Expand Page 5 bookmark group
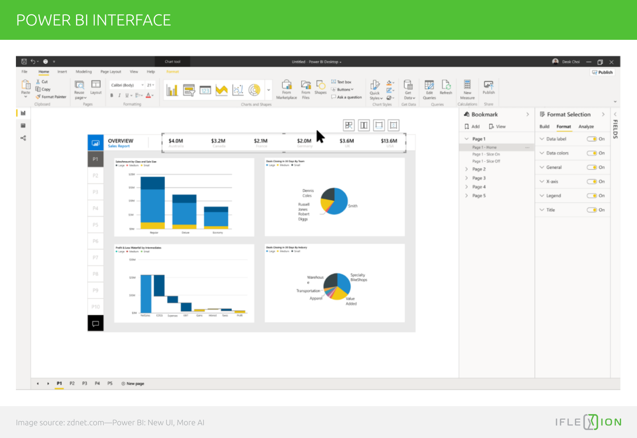The height and width of the screenshot is (438, 637). (467, 196)
